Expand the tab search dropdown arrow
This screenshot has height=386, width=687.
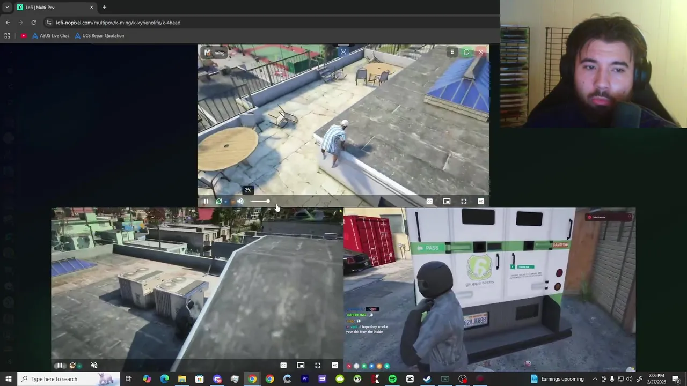pos(7,8)
